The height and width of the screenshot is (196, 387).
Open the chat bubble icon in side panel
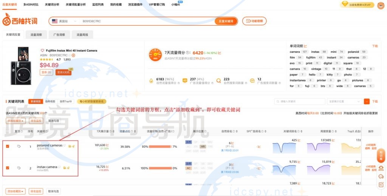coord(381,176)
